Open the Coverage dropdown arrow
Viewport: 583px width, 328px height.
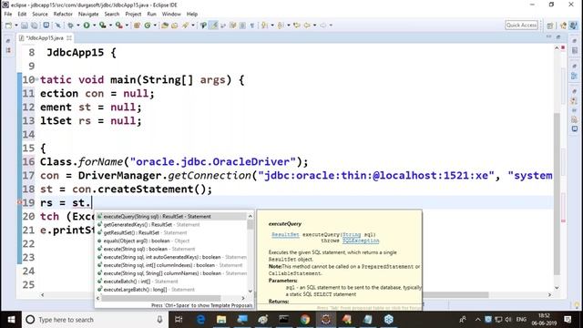(110, 26)
